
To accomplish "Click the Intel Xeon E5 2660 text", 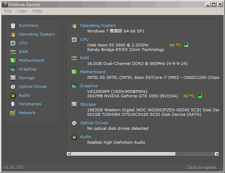I will (x=118, y=45).
